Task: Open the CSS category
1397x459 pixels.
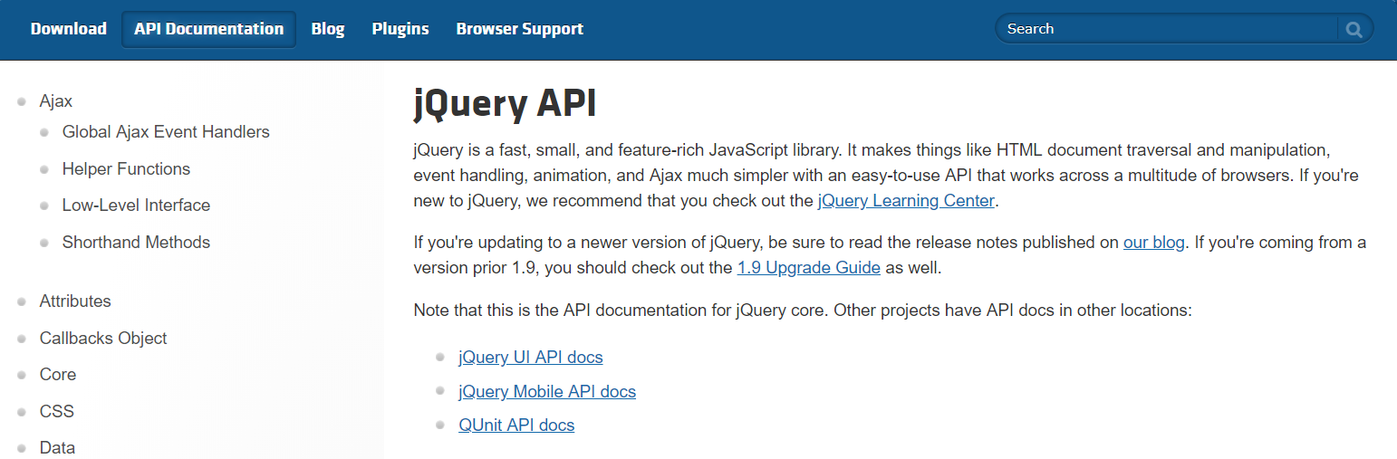Action: [57, 412]
